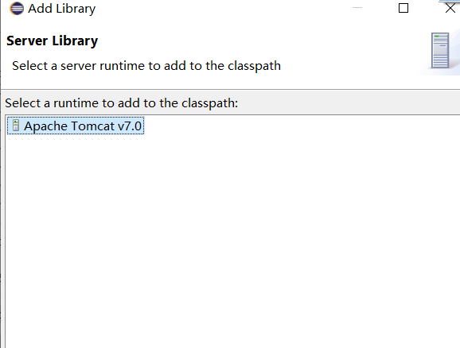Click the v7.0 version text in list

[130, 126]
